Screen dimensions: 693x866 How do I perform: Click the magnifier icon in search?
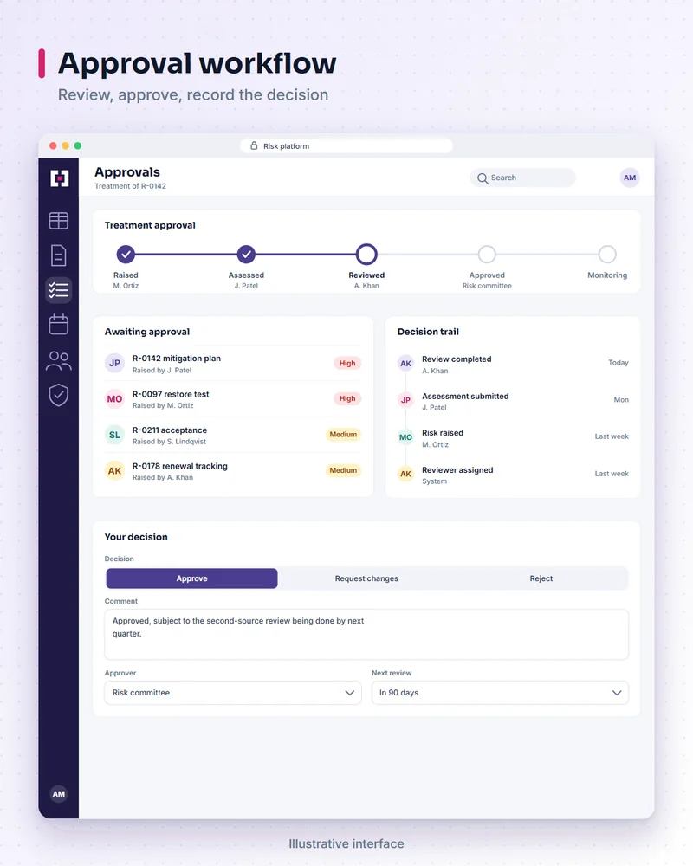(x=483, y=178)
